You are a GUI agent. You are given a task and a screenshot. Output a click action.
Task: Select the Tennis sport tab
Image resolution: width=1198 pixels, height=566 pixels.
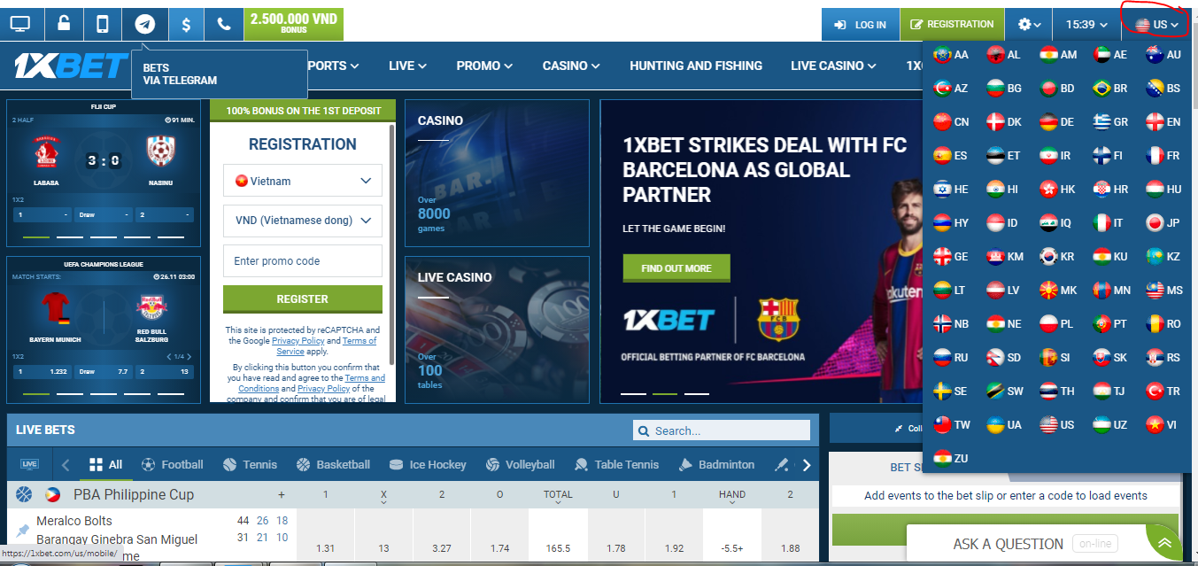(x=250, y=464)
